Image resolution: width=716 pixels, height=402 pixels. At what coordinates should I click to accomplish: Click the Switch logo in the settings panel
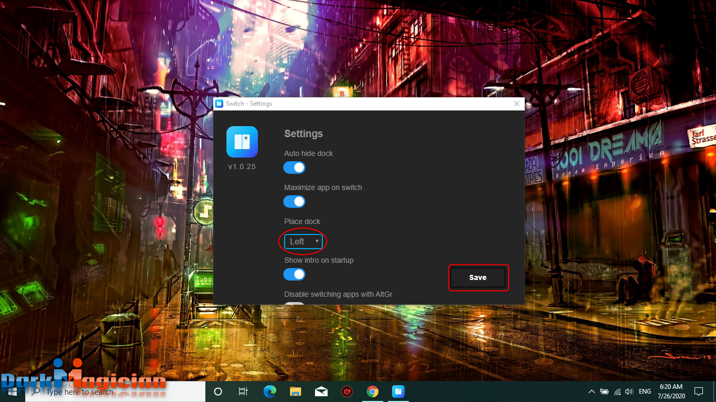click(242, 142)
